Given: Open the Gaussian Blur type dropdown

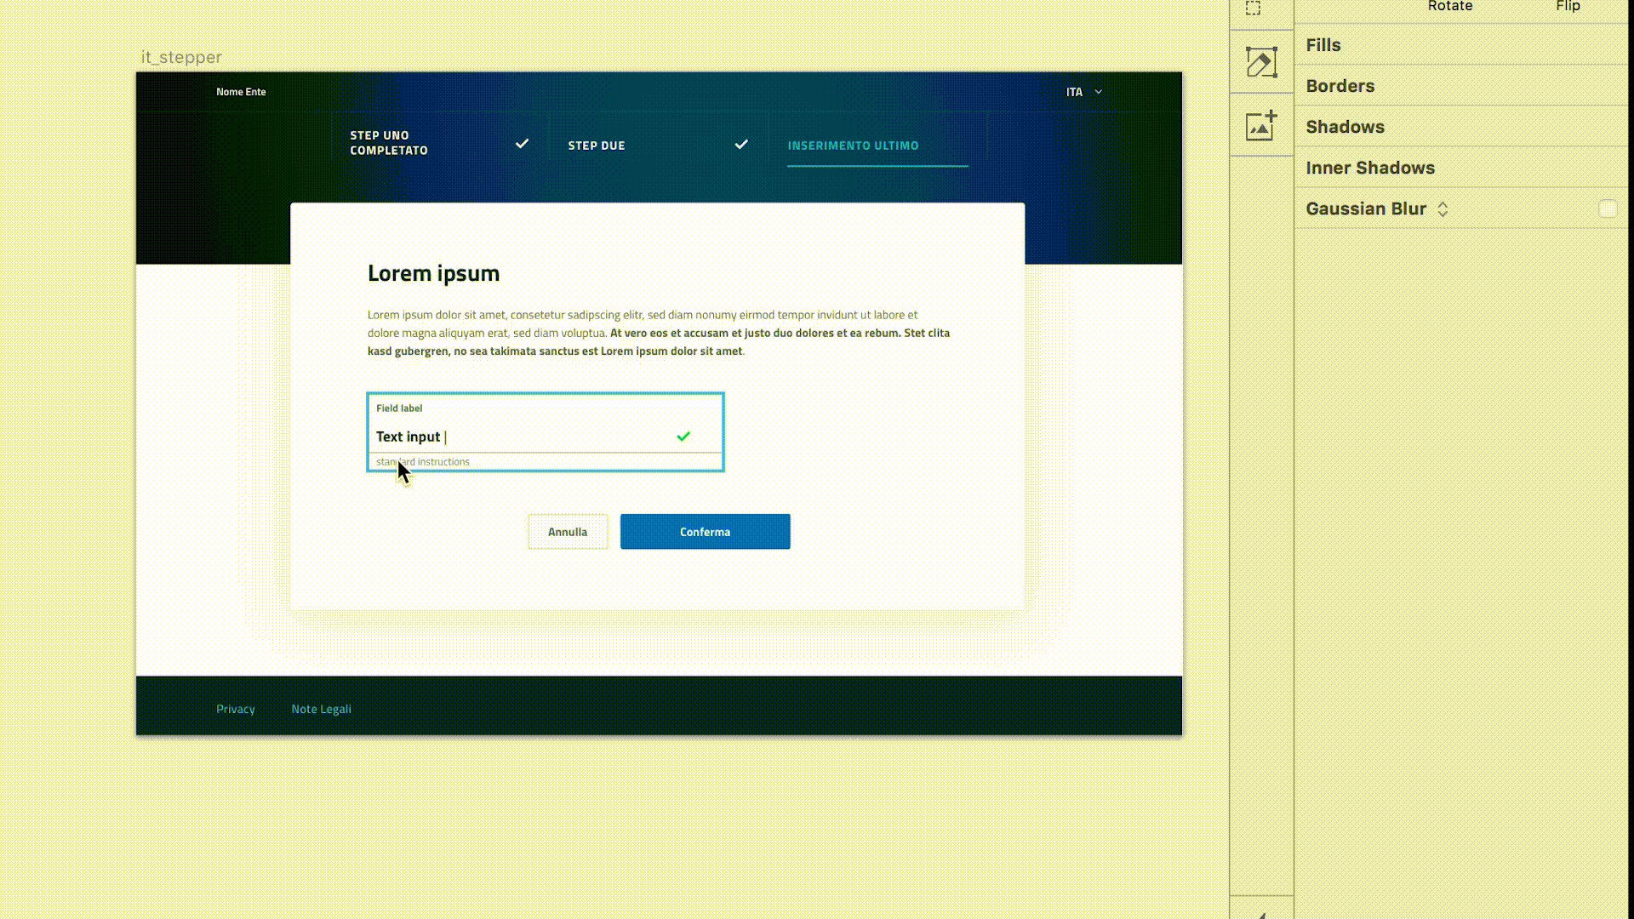Looking at the screenshot, I should pos(1443,209).
